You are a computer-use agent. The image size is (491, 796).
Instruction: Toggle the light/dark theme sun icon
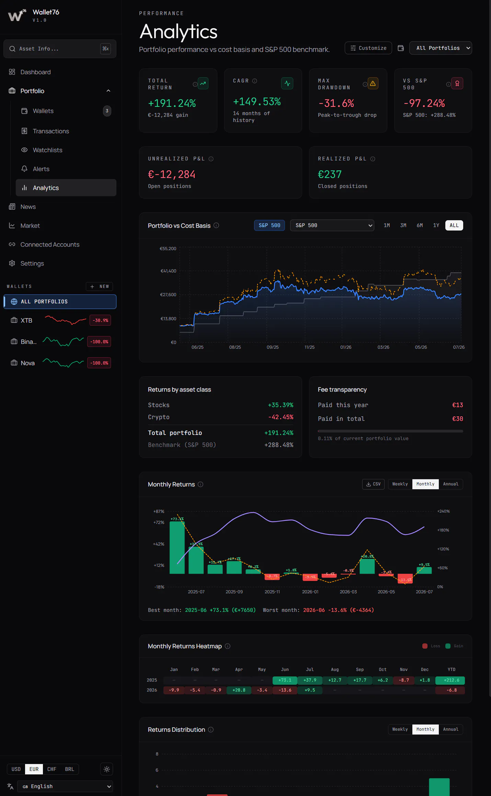pos(107,769)
